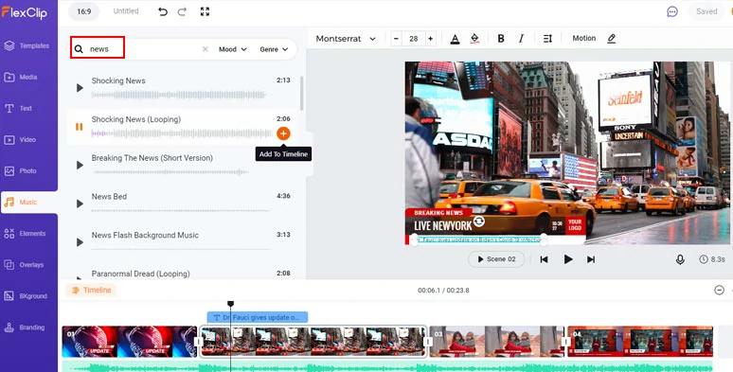Click the undo arrow icon

coord(163,11)
